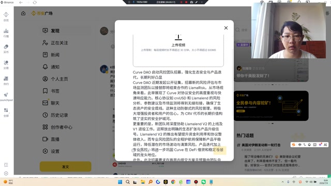Click the browser reload icon
Screen dimensions: 331x186
tap(35, 3)
